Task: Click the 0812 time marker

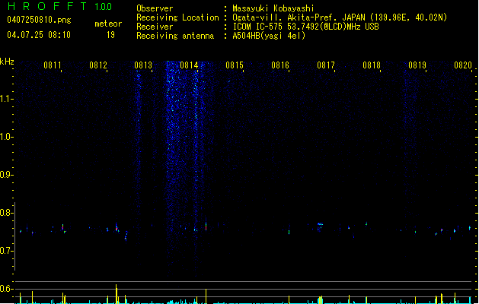Action: coord(98,65)
